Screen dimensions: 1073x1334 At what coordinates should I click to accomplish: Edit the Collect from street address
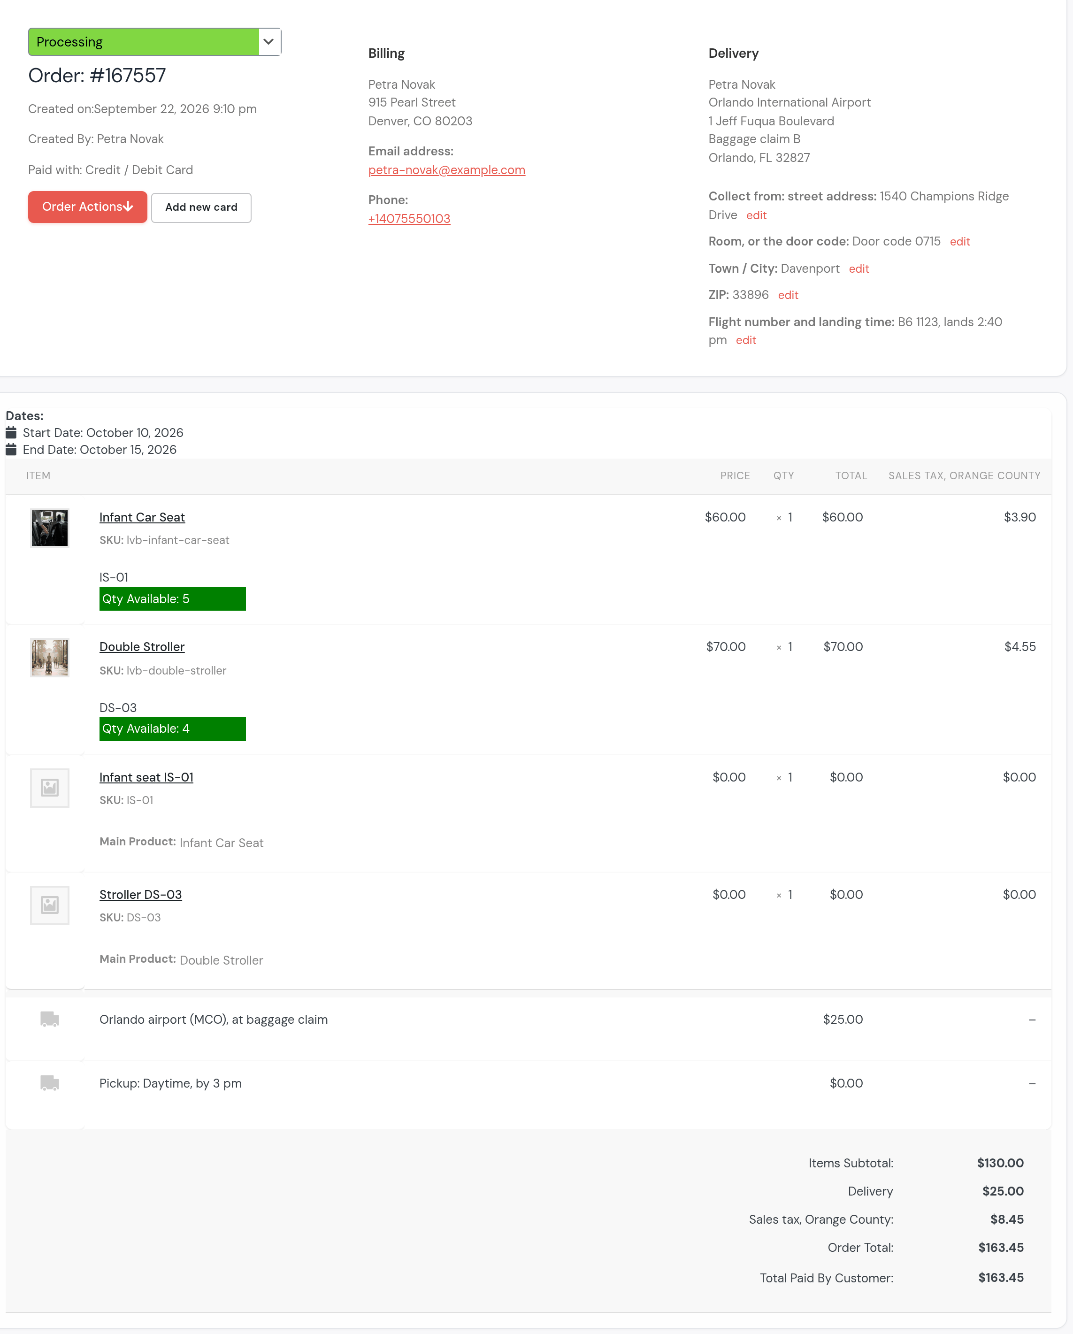[756, 215]
